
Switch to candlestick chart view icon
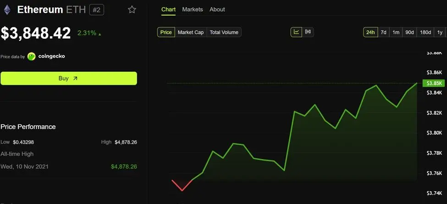308,32
